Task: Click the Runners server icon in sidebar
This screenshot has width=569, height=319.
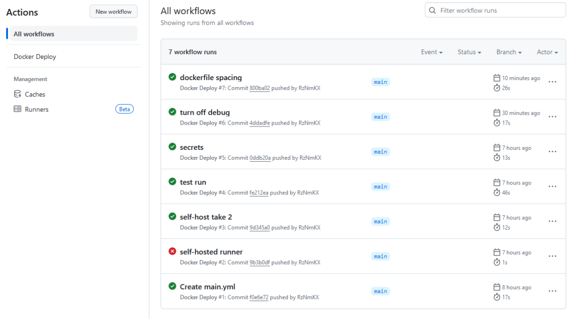Action: tap(18, 109)
